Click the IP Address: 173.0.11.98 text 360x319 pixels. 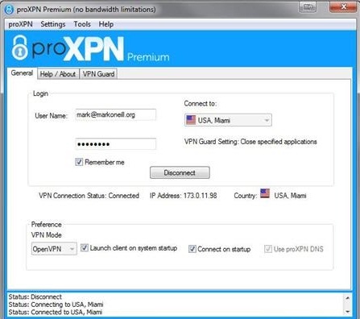pyautogui.click(x=184, y=196)
